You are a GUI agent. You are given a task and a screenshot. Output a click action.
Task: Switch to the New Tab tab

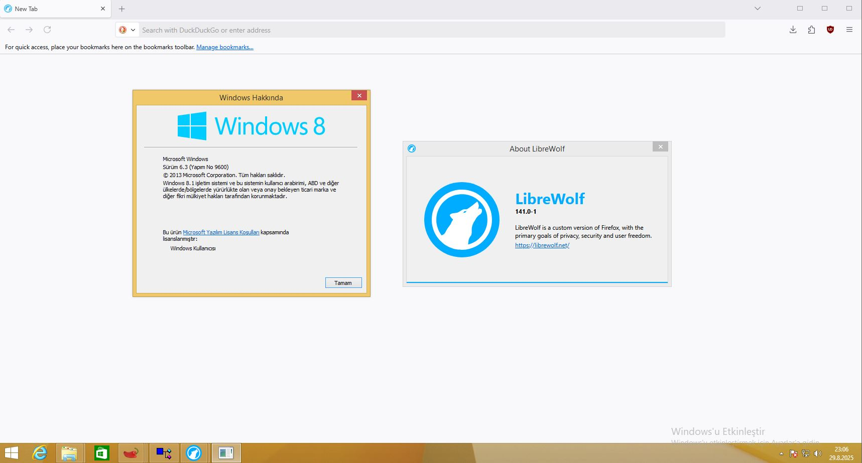point(55,9)
